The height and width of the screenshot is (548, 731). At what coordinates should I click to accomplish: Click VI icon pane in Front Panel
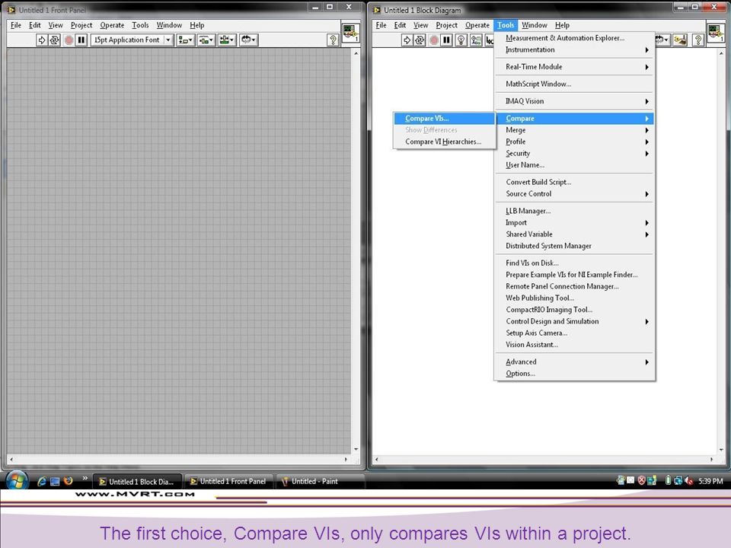click(x=350, y=33)
